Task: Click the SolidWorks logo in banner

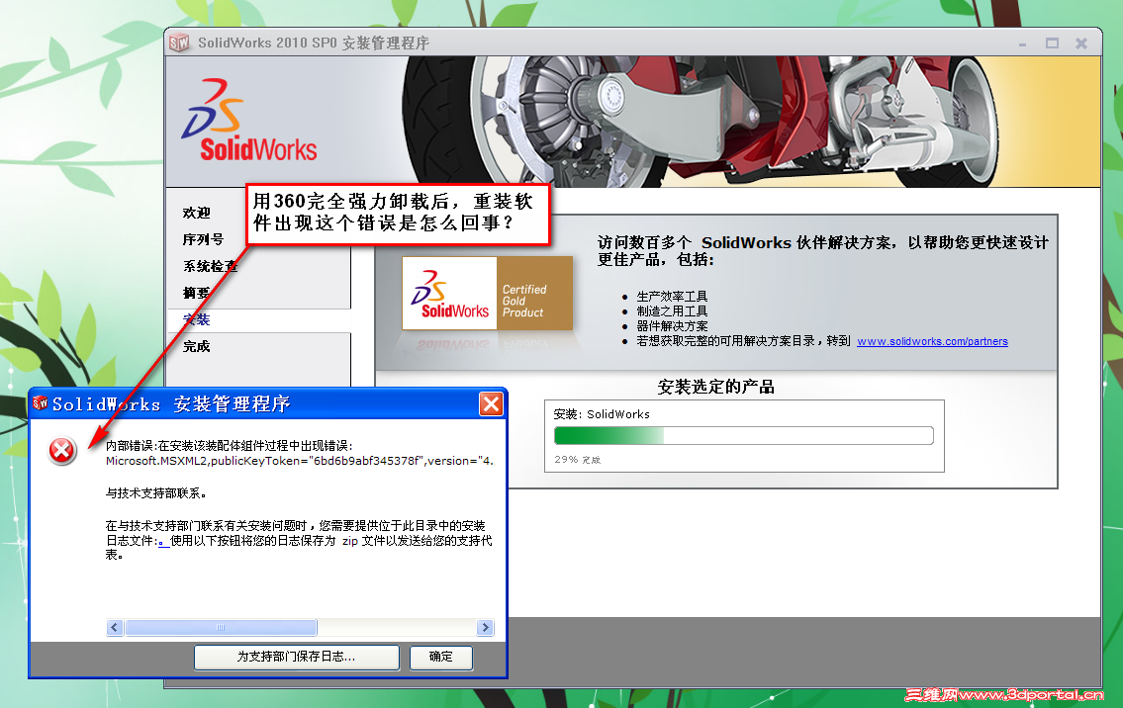Action: [x=248, y=121]
